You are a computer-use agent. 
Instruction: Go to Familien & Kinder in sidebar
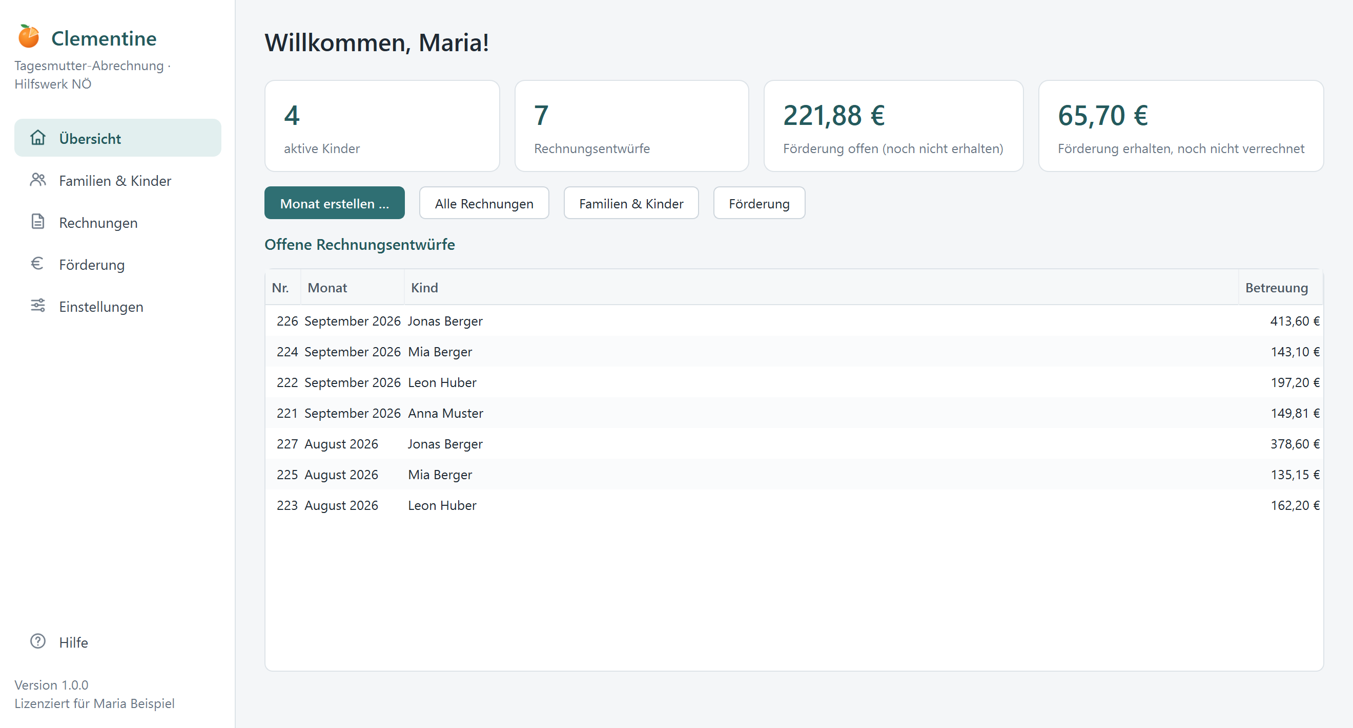(x=118, y=180)
